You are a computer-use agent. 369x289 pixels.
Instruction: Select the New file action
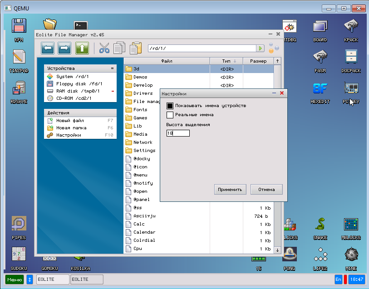click(70, 121)
